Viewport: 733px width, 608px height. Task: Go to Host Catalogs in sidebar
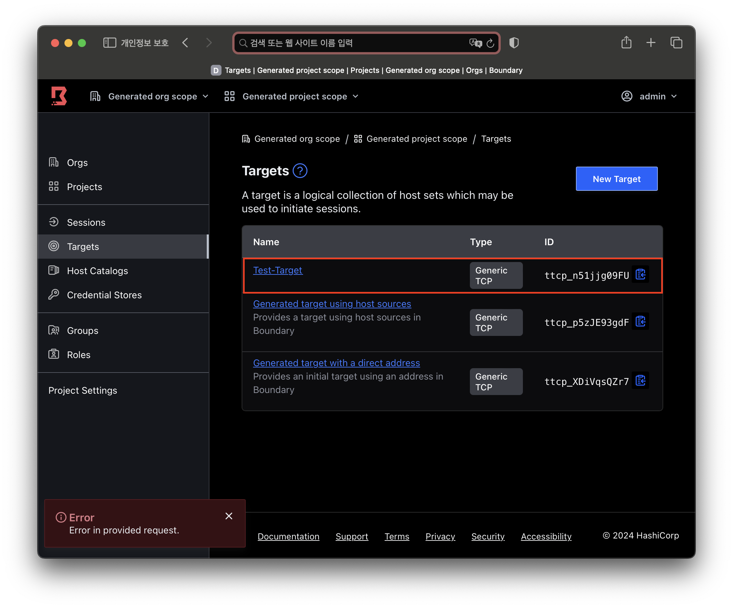(97, 271)
